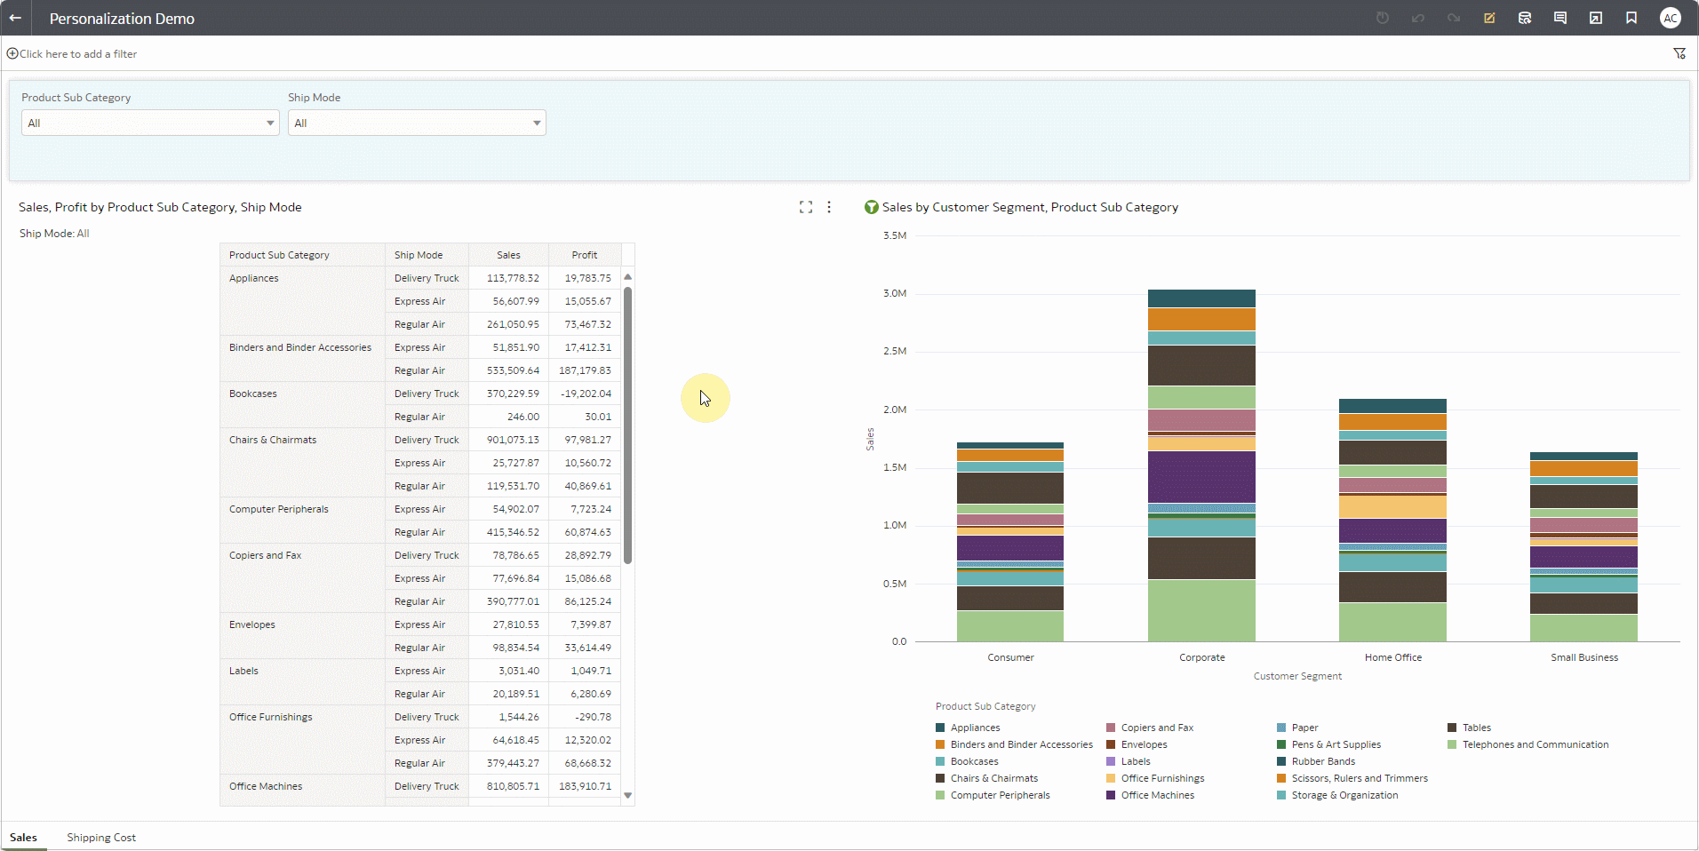
Task: Select the Sales canvas tab
Action: click(23, 838)
